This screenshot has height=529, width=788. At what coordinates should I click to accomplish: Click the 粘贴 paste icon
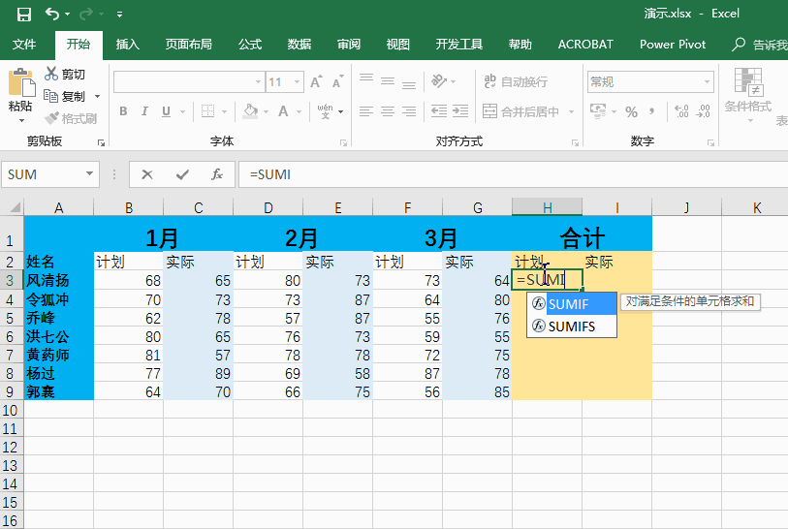[20, 81]
